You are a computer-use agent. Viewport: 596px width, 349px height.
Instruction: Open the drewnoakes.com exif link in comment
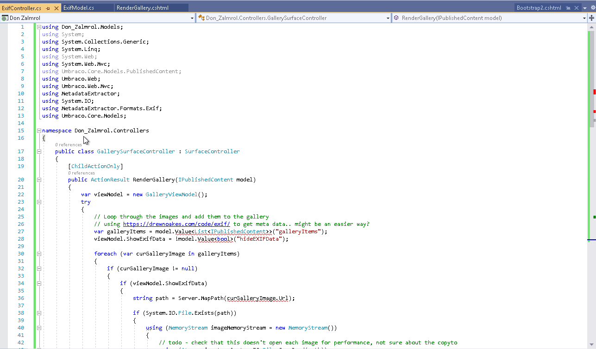[176, 224]
